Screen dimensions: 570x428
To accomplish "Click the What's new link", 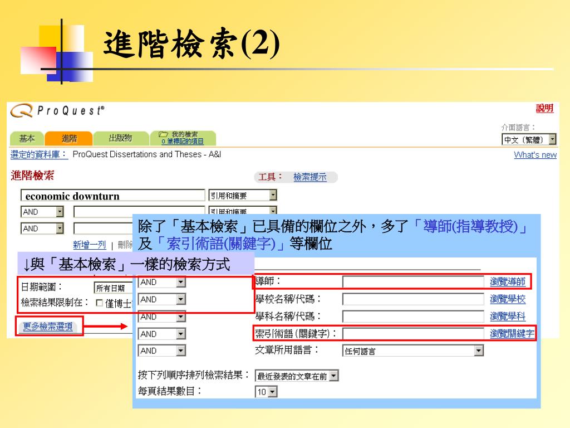I will pos(535,155).
